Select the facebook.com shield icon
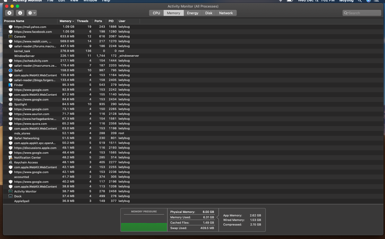 point(10,32)
